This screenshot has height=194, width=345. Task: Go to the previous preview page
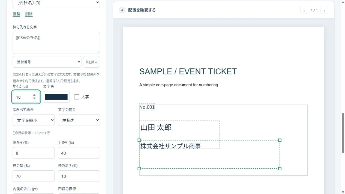(304, 10)
